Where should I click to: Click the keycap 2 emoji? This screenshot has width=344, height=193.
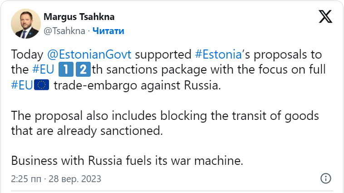click(x=83, y=69)
